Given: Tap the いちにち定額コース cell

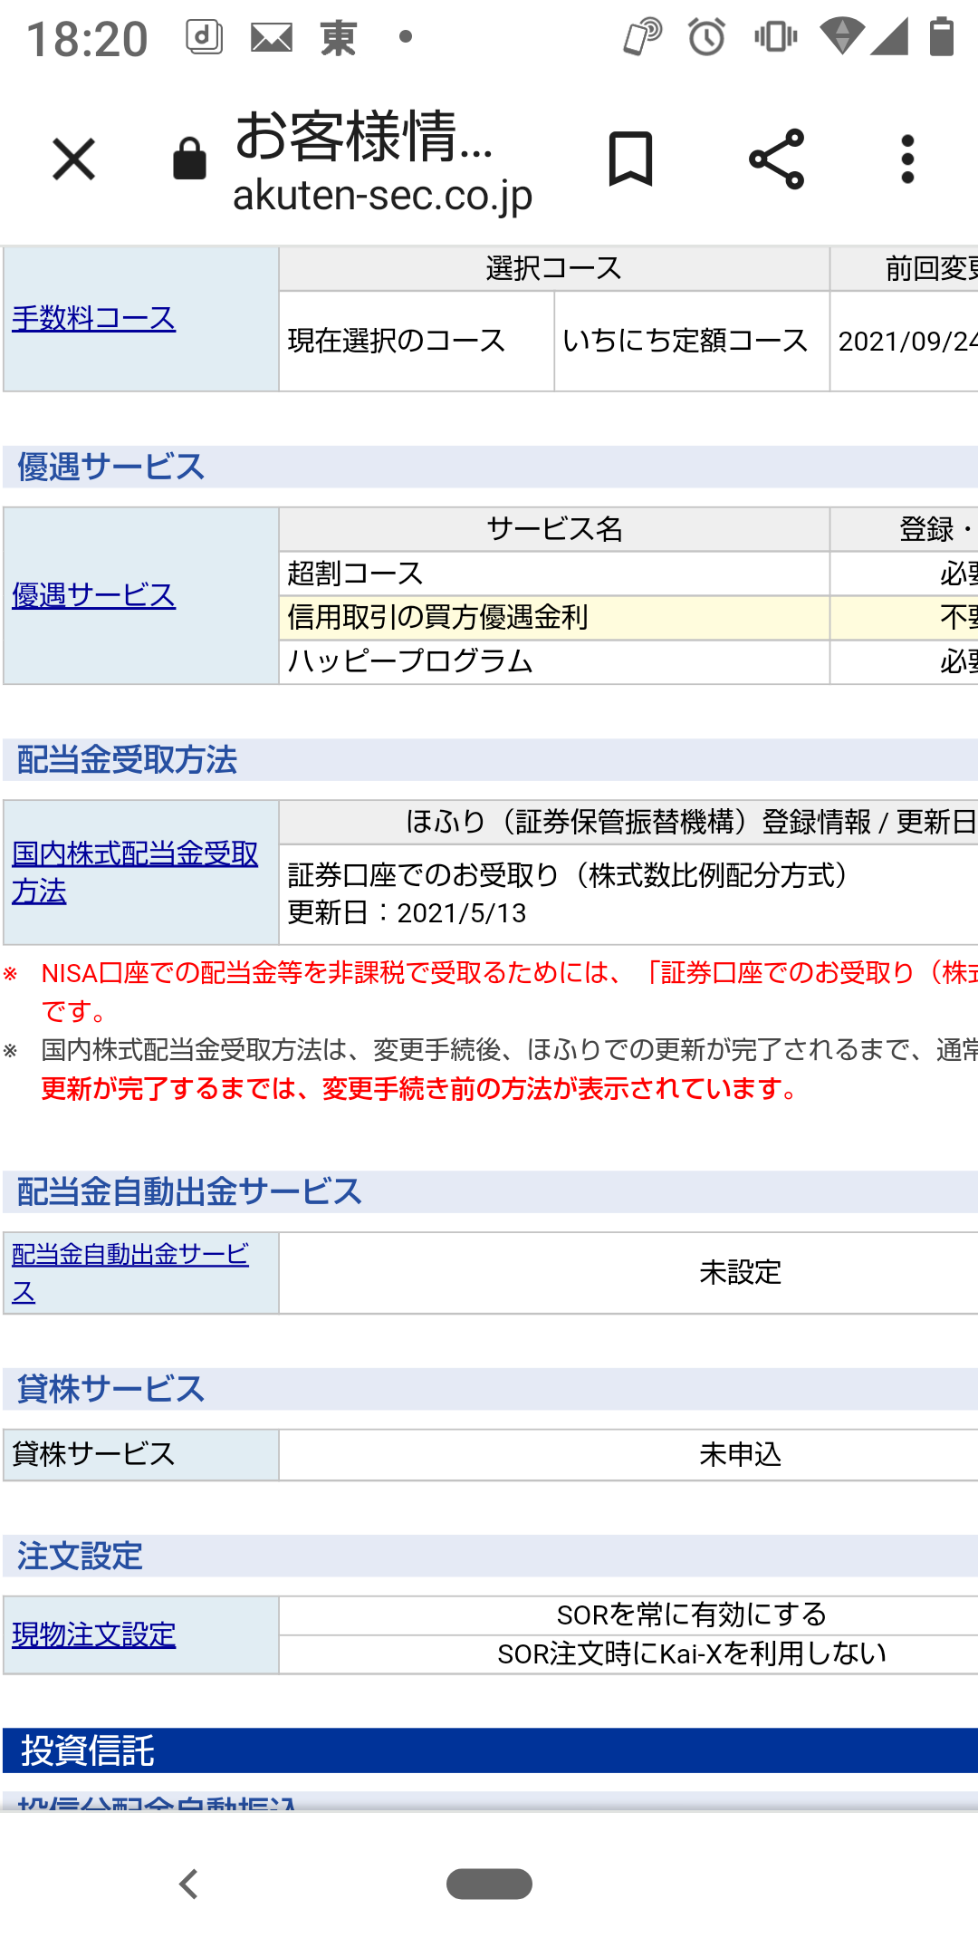Looking at the screenshot, I should click(686, 341).
